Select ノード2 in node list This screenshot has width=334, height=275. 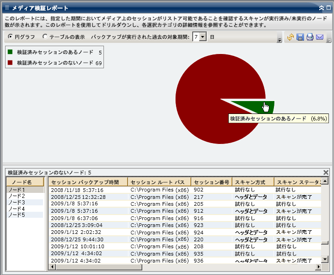pyautogui.click(x=25, y=196)
